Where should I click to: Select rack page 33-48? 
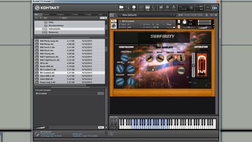tap(194, 15)
